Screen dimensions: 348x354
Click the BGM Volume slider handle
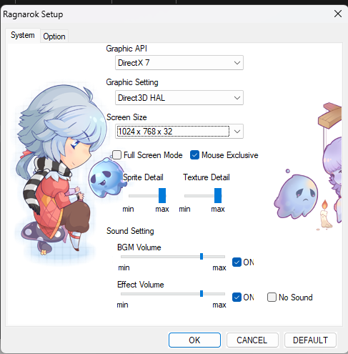(x=202, y=257)
